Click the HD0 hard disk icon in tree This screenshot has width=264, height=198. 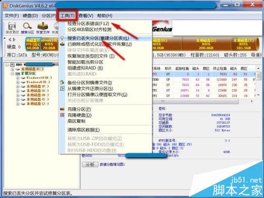coord(12,65)
